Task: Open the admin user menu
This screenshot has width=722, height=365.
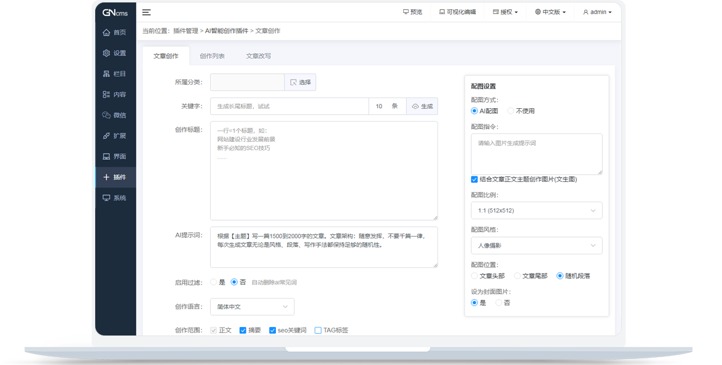Action: pos(597,12)
